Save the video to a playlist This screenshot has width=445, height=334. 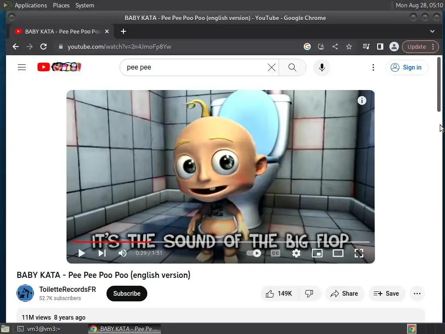pyautogui.click(x=386, y=294)
